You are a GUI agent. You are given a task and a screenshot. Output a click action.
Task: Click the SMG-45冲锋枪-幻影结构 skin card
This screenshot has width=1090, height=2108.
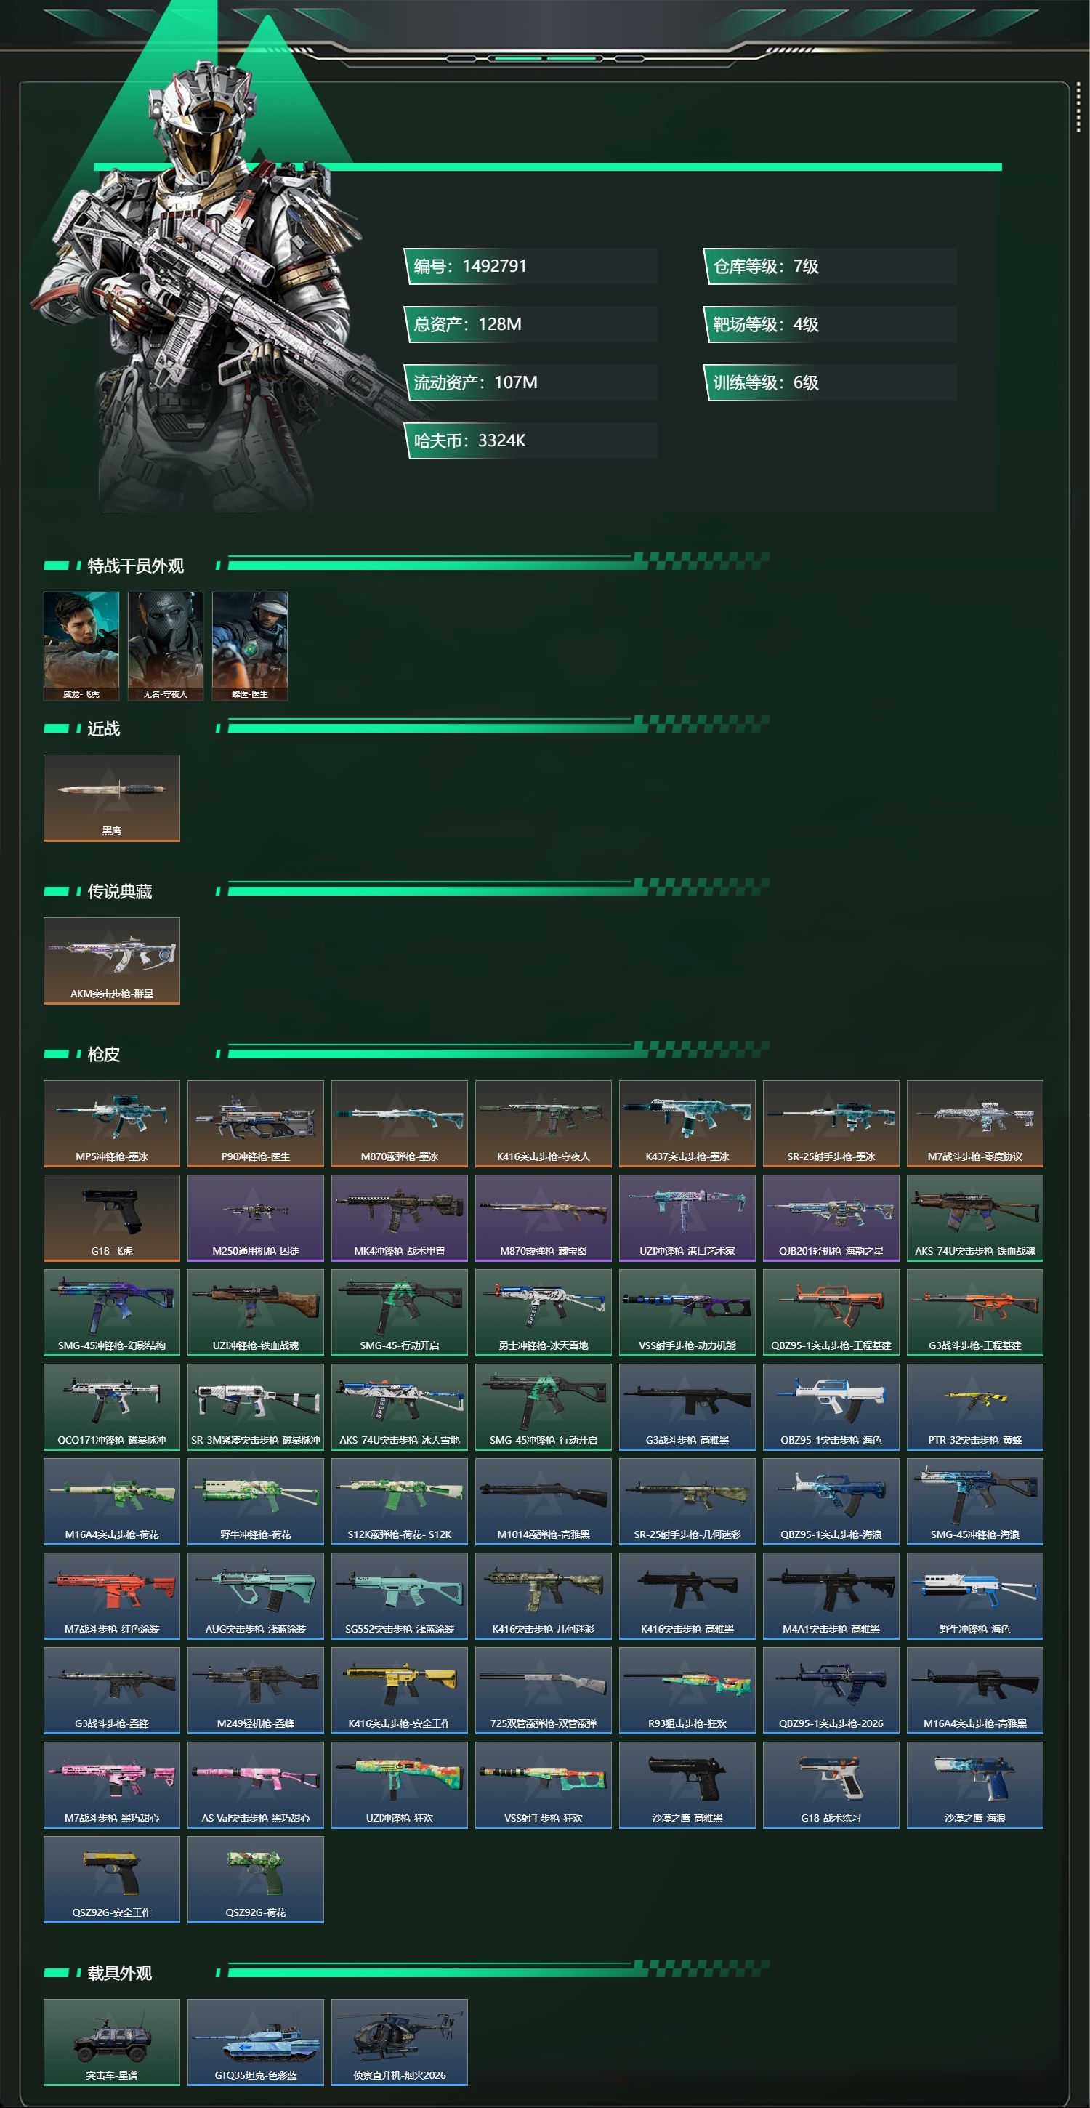[111, 1313]
